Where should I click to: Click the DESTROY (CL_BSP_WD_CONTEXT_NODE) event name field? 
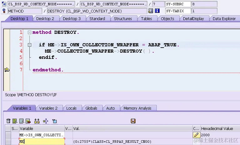97,11
